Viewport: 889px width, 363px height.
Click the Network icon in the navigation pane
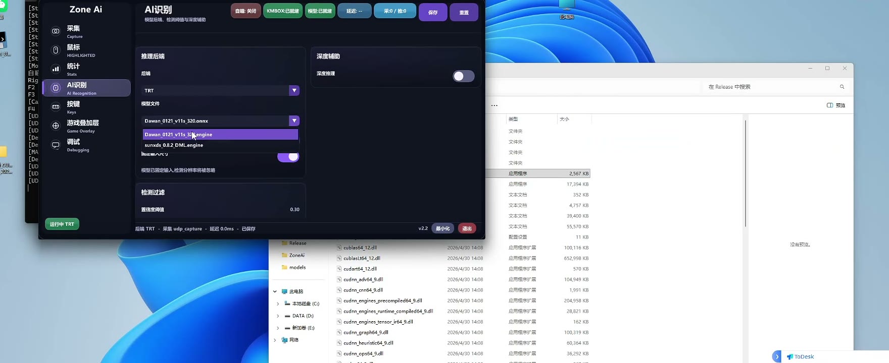tap(284, 340)
